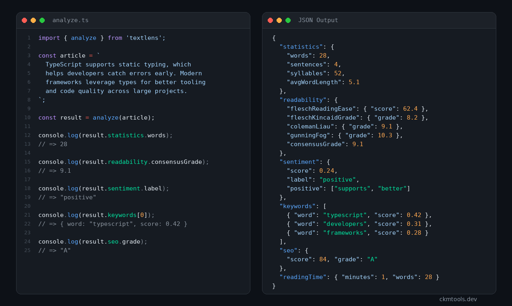Select the analyze.ts file title
Image resolution: width=512 pixels, height=306 pixels.
tap(70, 20)
